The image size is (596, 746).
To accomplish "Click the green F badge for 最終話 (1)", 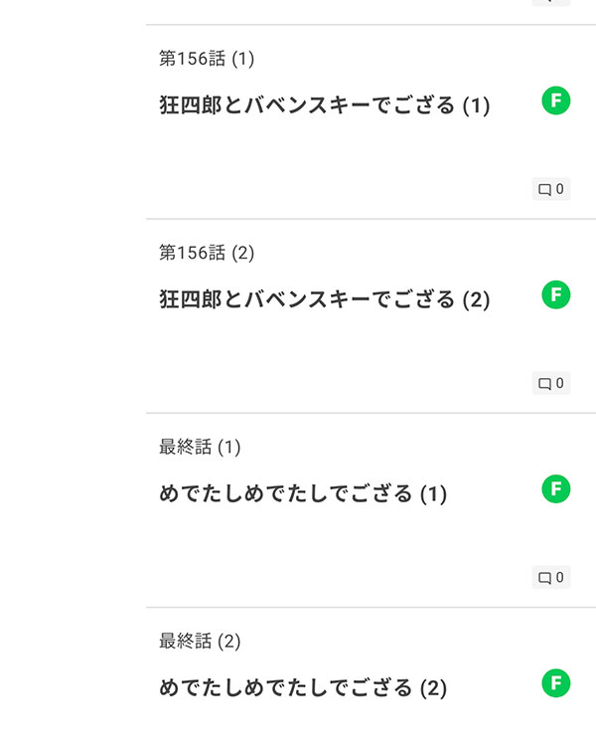I will pyautogui.click(x=555, y=488).
